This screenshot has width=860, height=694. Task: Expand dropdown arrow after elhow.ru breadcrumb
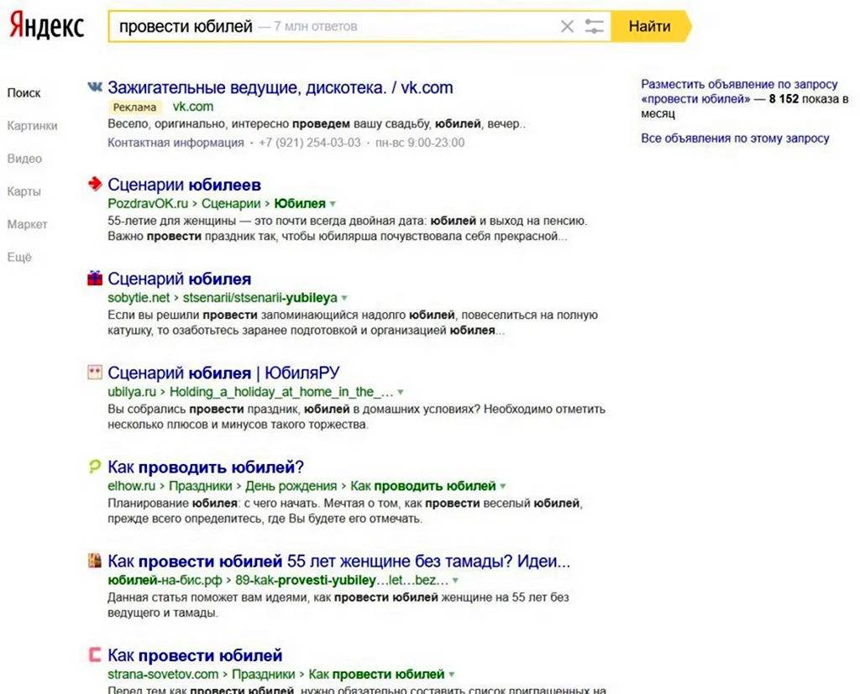click(503, 486)
